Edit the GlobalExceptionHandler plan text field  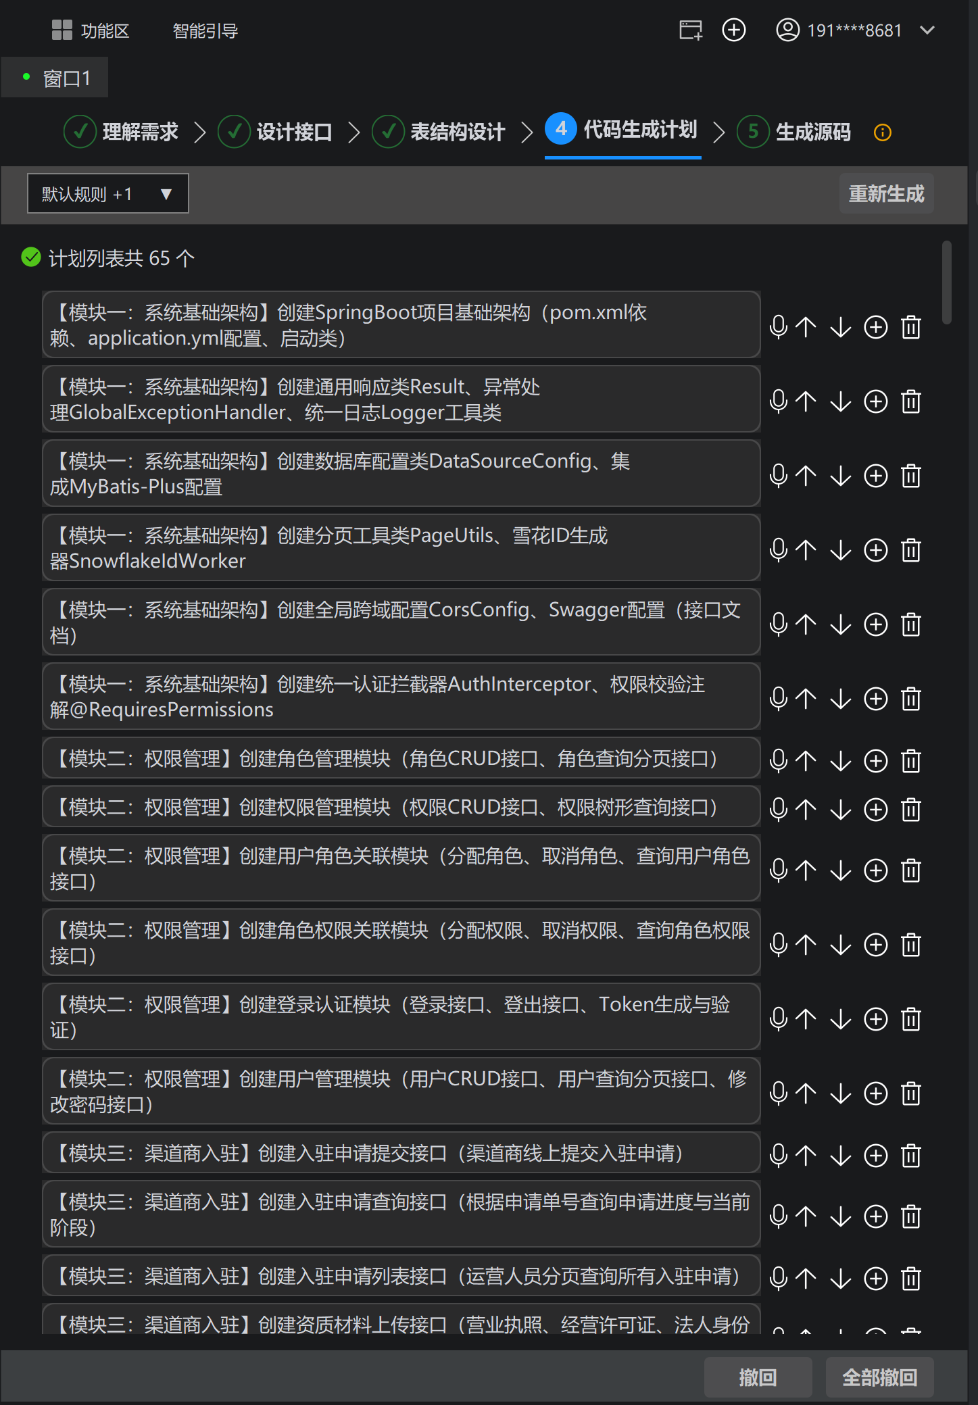(x=401, y=399)
